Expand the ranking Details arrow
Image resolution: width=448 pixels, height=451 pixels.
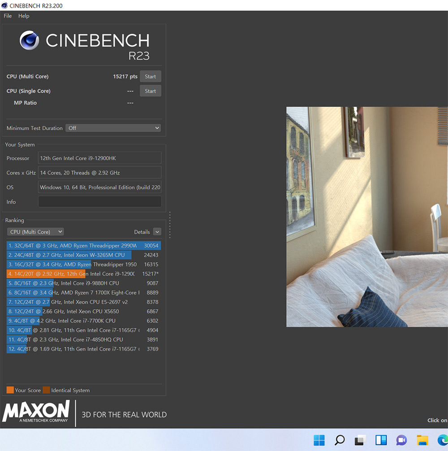pyautogui.click(x=157, y=232)
